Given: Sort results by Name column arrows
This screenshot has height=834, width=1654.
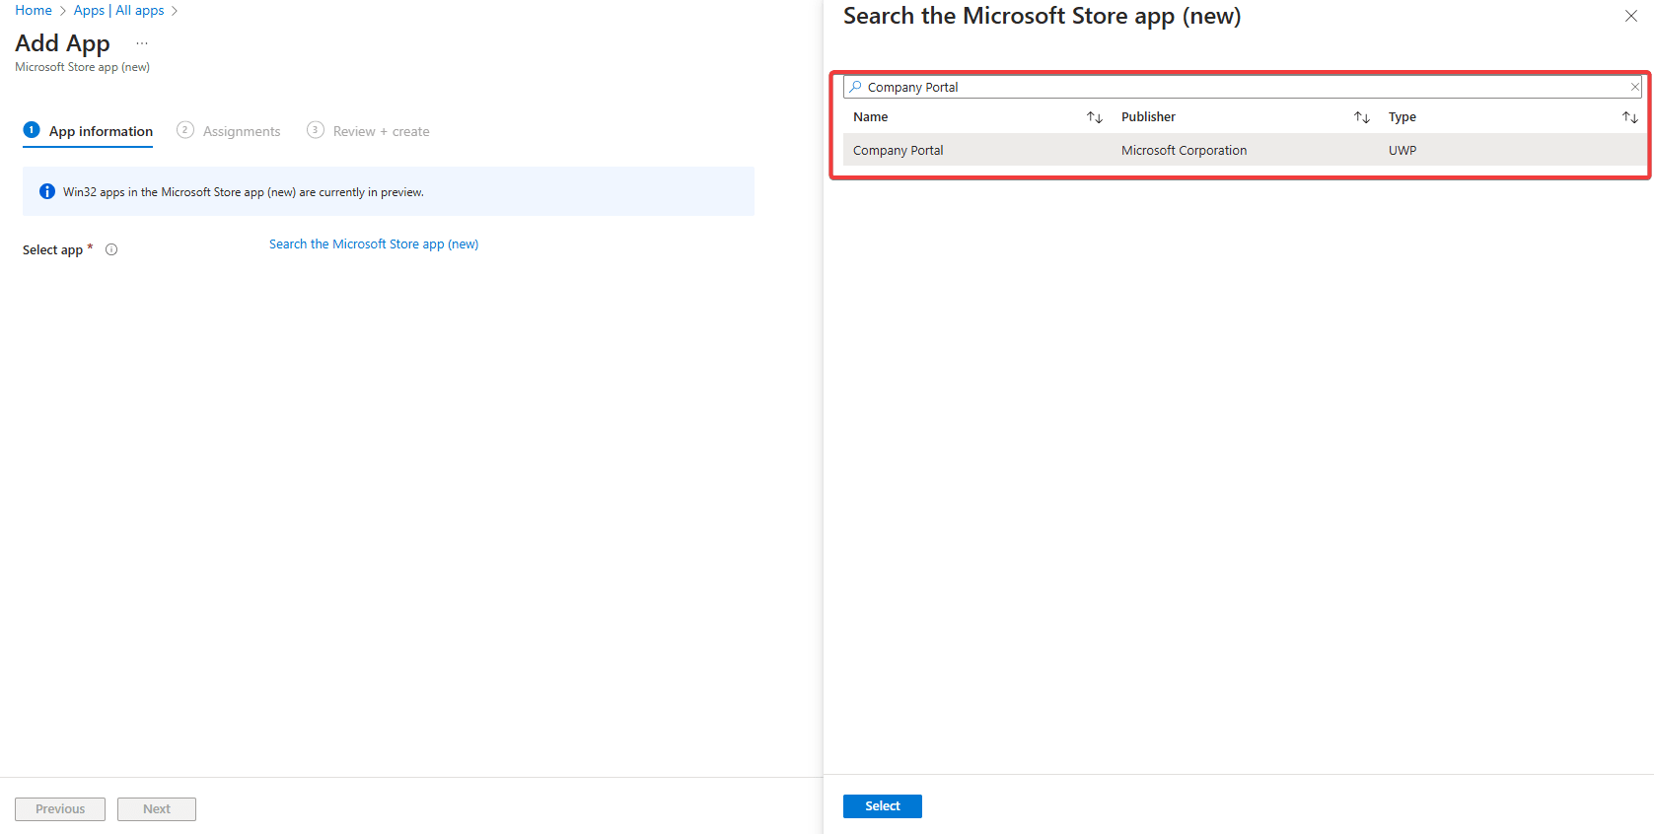Looking at the screenshot, I should [1094, 117].
